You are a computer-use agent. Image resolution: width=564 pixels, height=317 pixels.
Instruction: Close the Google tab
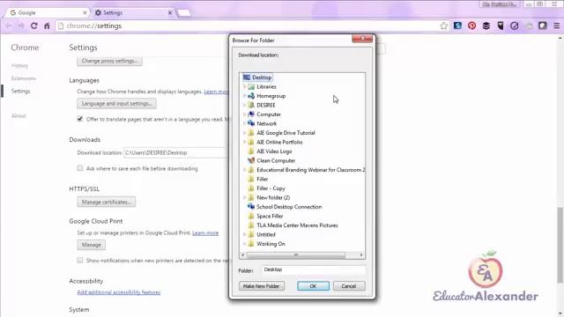pyautogui.click(x=85, y=12)
